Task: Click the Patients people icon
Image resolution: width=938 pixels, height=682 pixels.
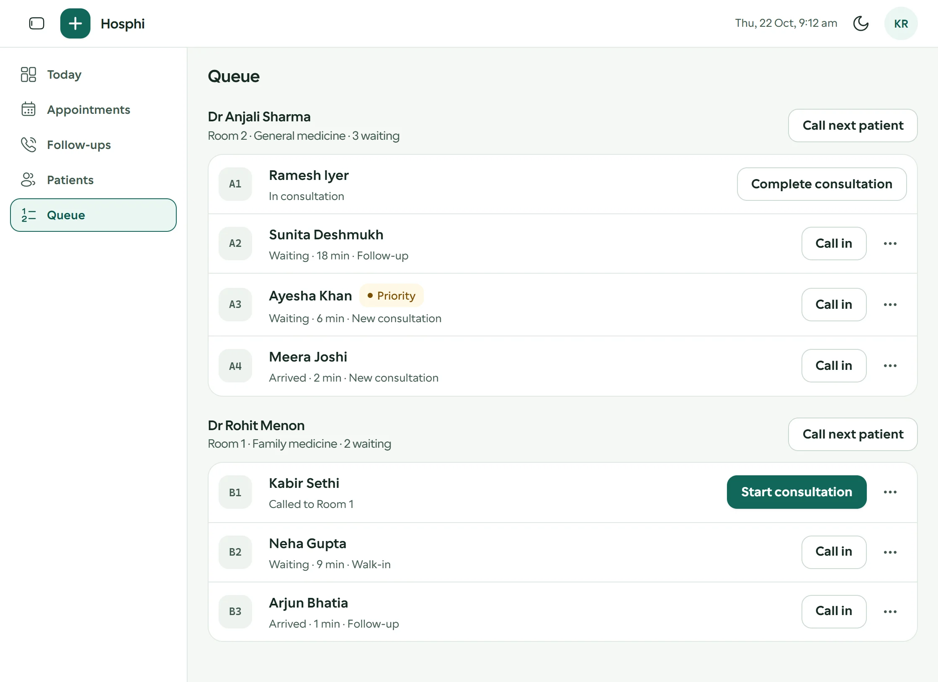Action: coord(28,180)
